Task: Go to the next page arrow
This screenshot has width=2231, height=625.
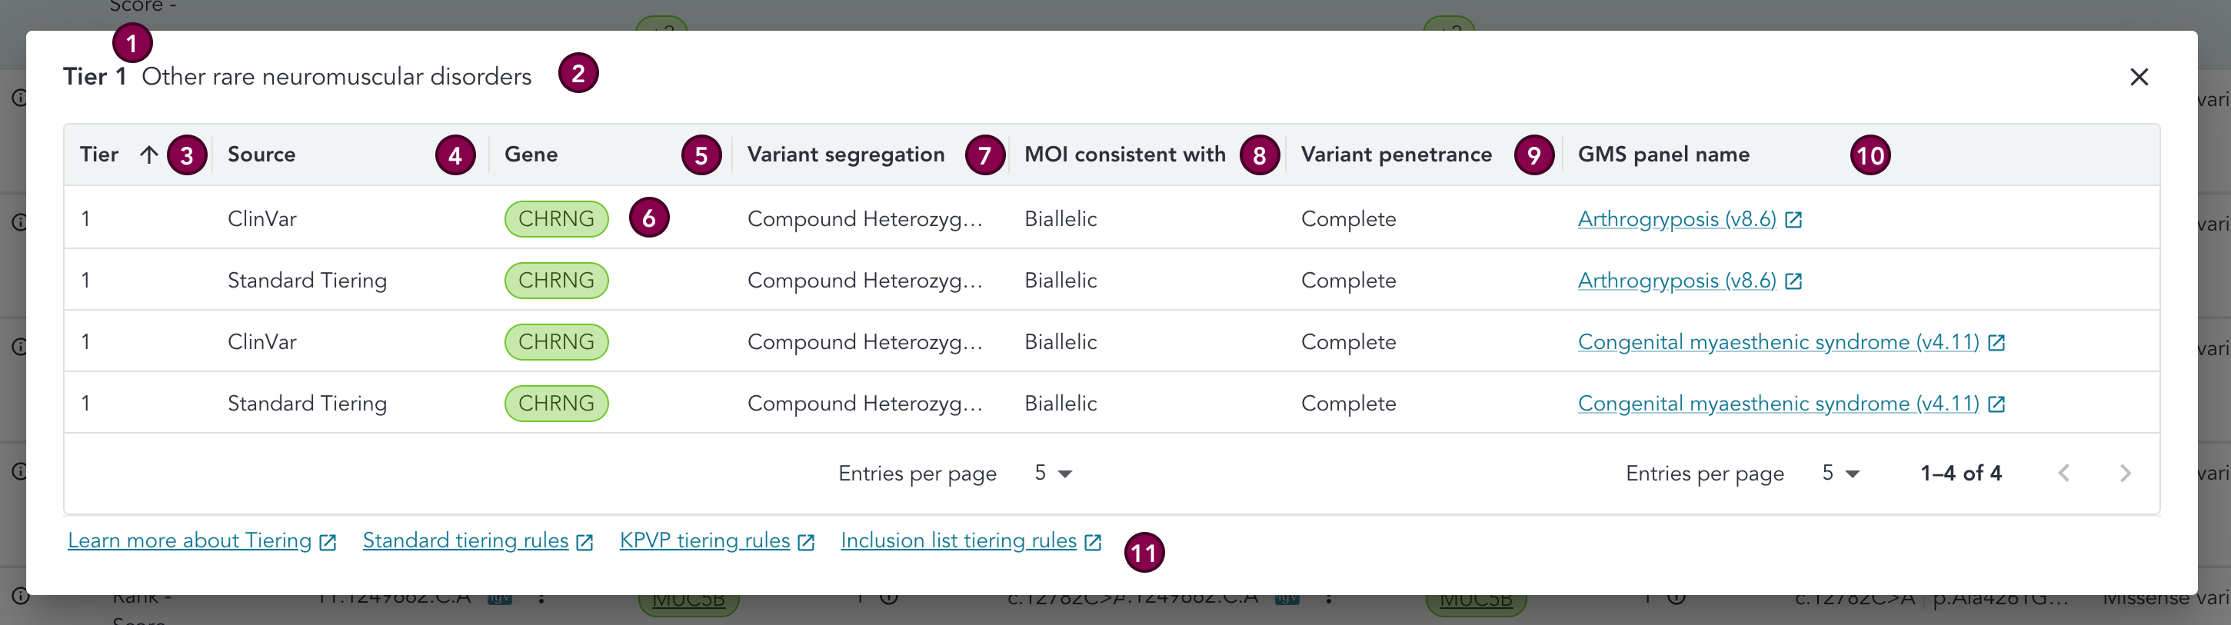Action: coord(2124,473)
